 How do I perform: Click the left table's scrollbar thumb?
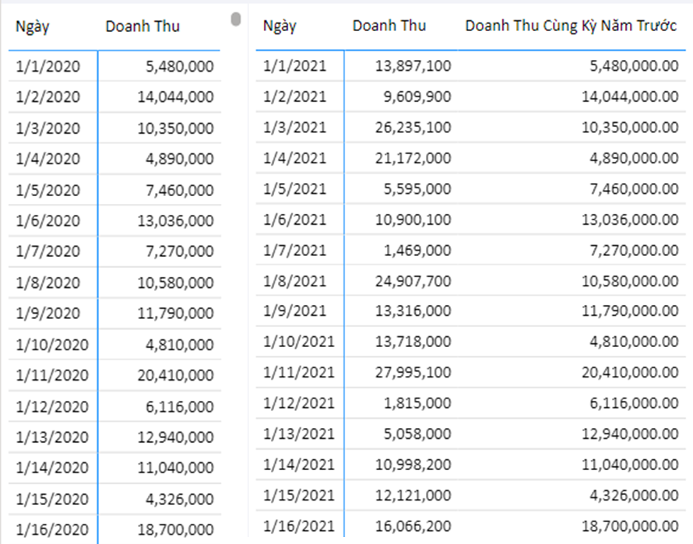click(x=236, y=19)
